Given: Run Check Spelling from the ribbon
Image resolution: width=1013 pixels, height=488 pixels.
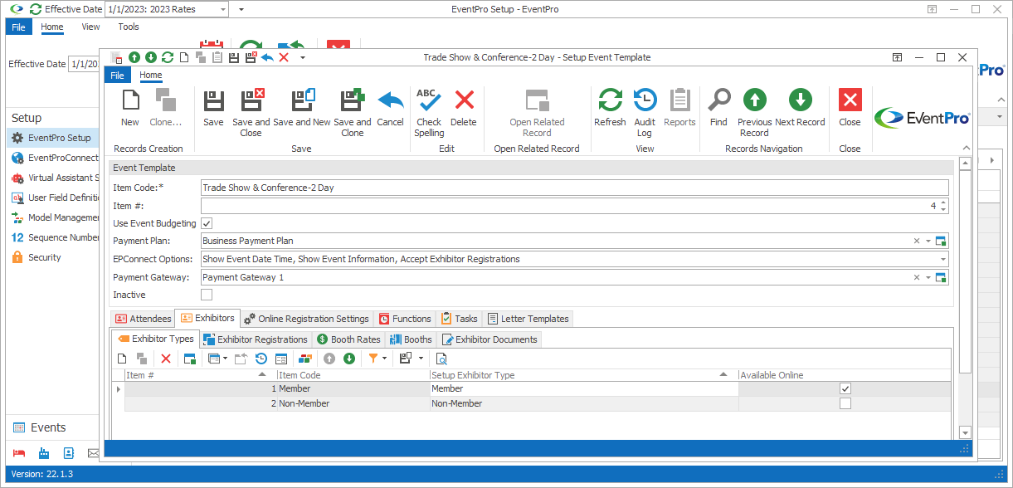Looking at the screenshot, I should (x=429, y=113).
